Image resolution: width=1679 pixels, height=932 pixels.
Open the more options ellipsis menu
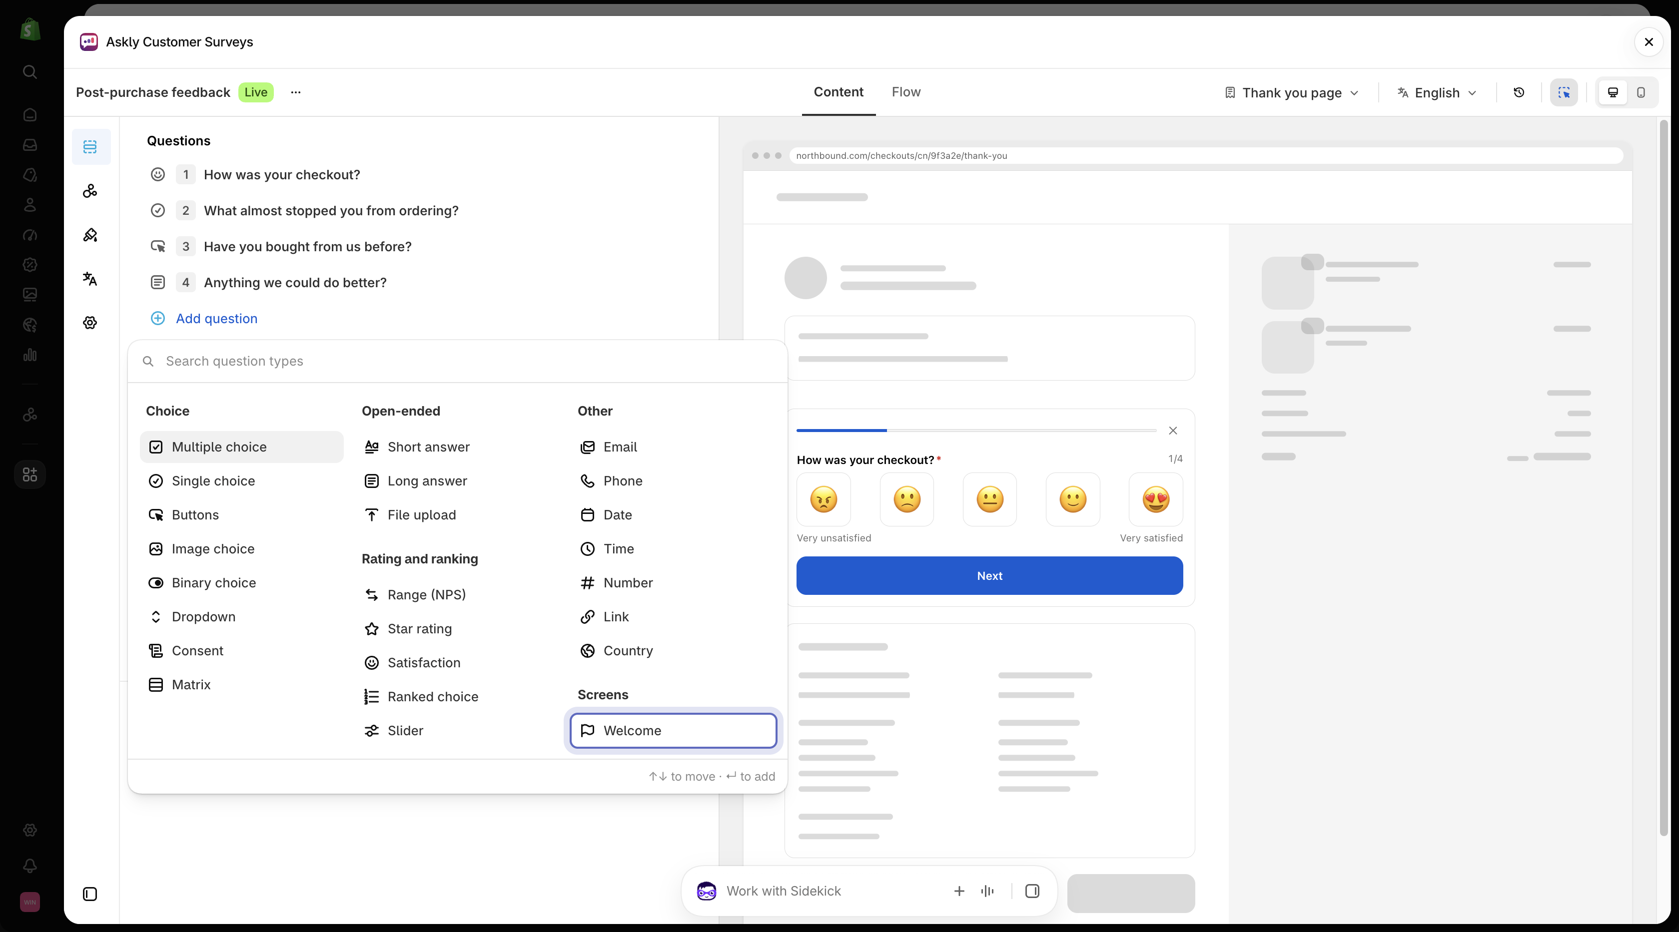point(296,92)
